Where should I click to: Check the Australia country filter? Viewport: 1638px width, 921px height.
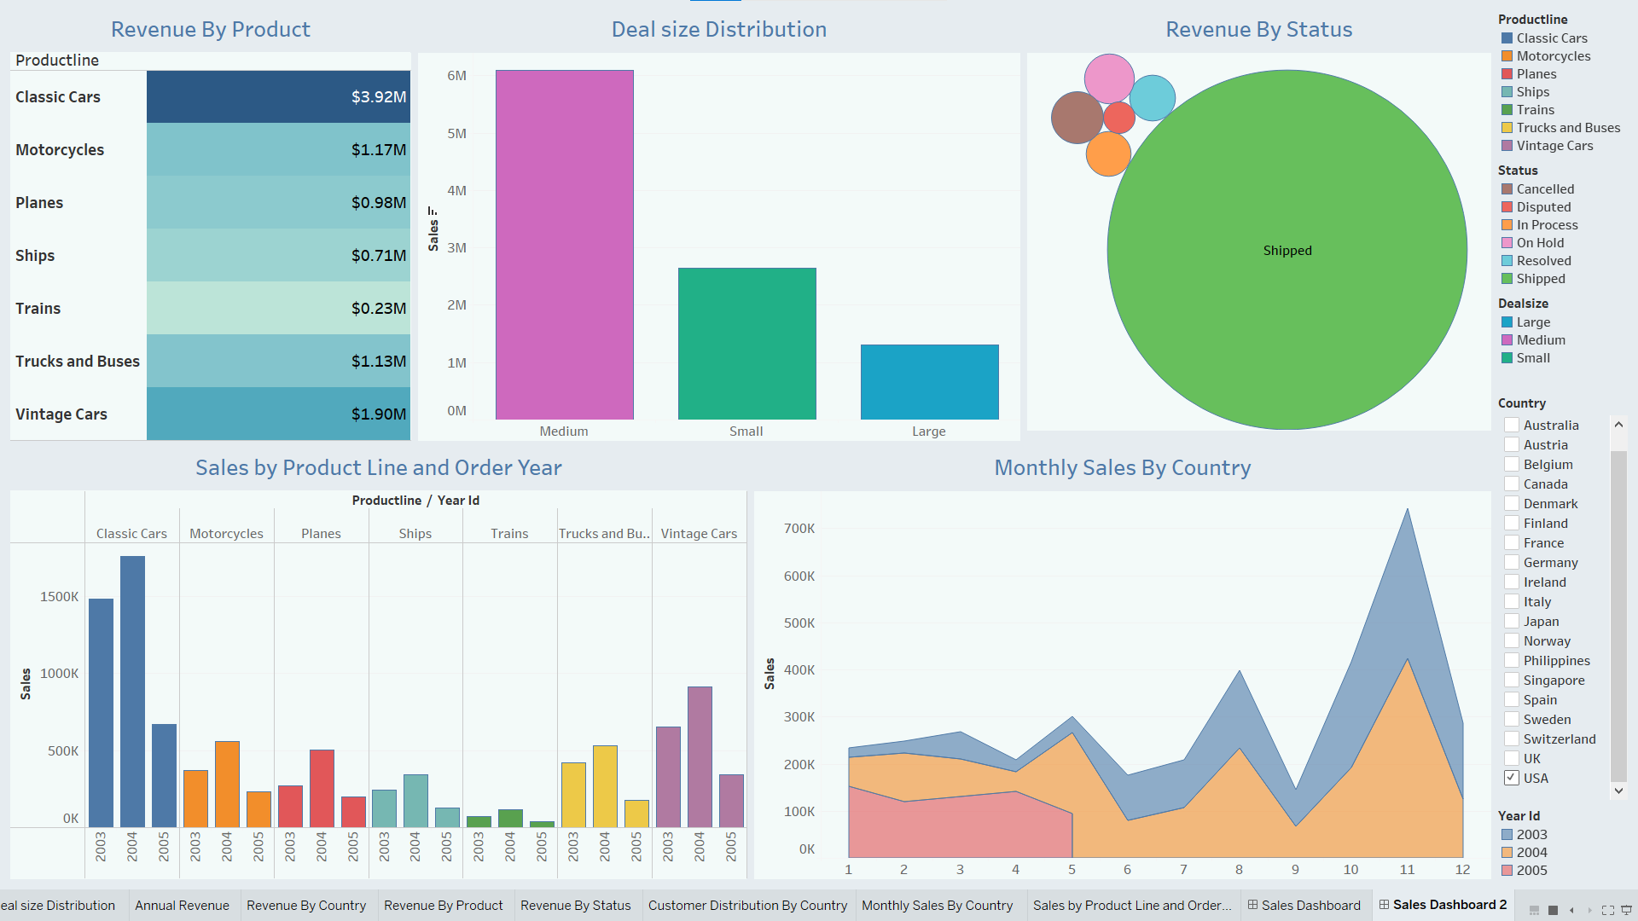1512,425
